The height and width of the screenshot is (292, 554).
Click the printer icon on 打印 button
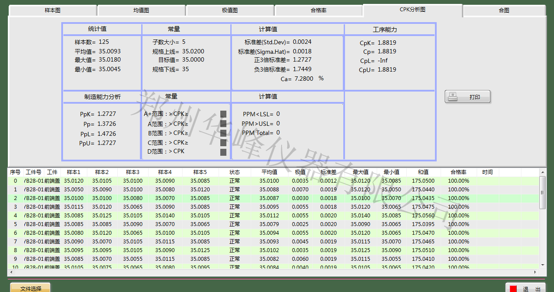[453, 96]
